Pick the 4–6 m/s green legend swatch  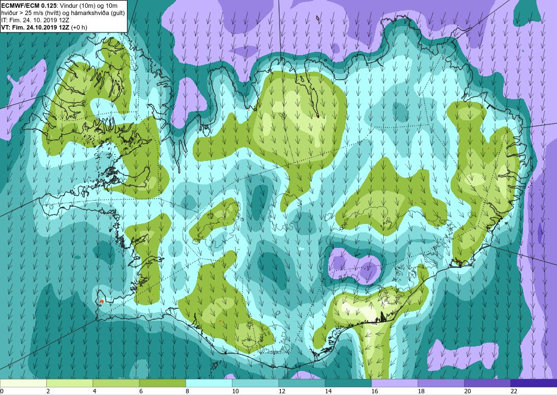point(116,383)
